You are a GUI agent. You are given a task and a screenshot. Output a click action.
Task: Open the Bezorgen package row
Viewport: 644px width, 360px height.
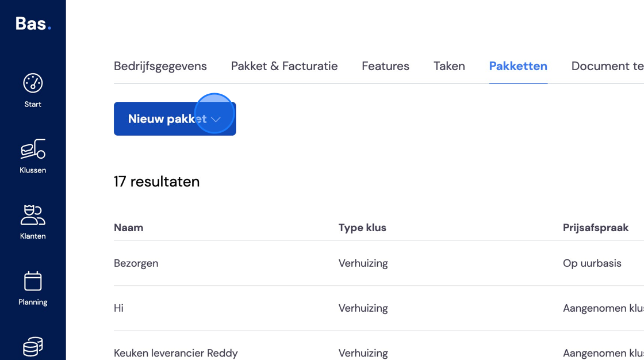(379, 263)
